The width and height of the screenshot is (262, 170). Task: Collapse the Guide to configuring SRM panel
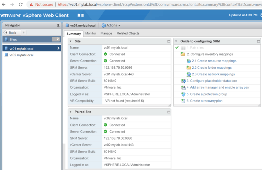[x=176, y=41]
